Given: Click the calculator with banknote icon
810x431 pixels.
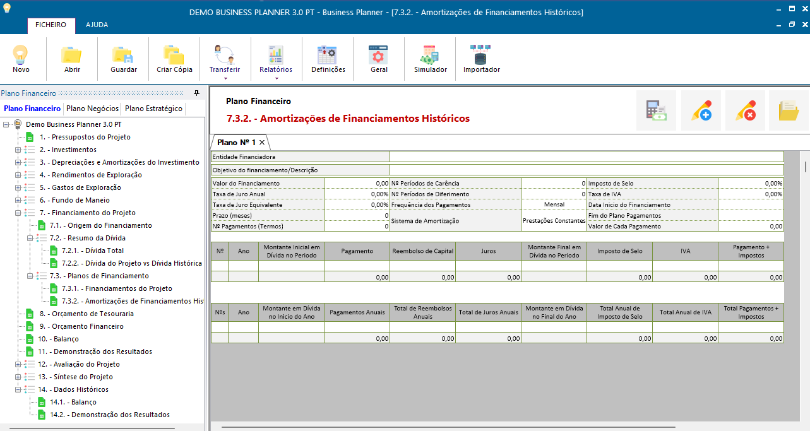Looking at the screenshot, I should pos(656,110).
